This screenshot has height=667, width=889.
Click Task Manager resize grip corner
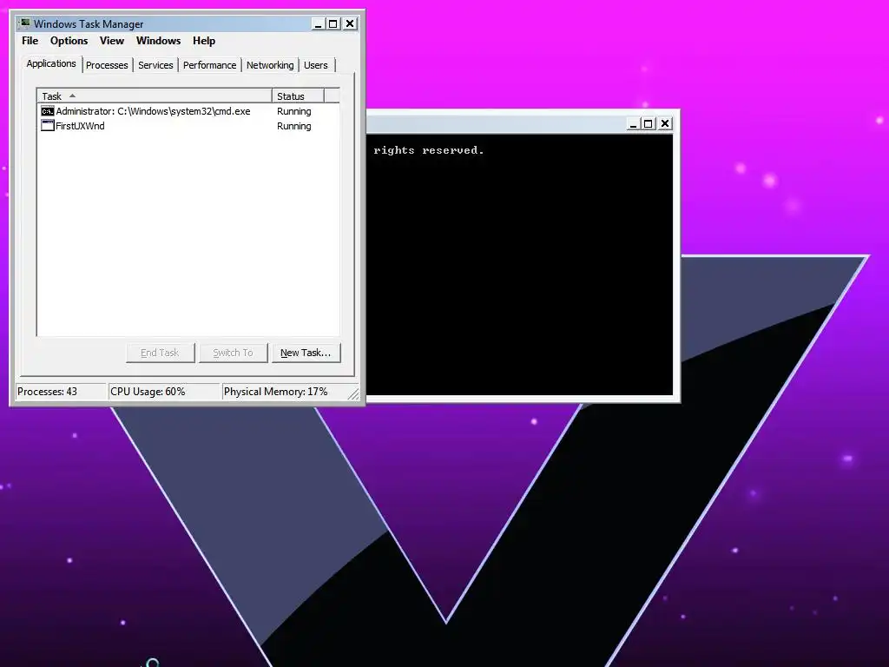click(x=353, y=393)
